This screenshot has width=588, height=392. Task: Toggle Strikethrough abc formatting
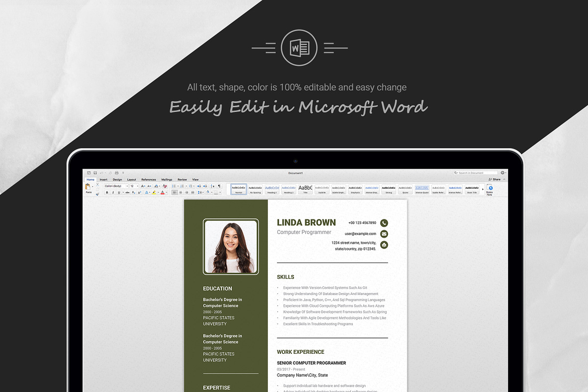click(127, 193)
